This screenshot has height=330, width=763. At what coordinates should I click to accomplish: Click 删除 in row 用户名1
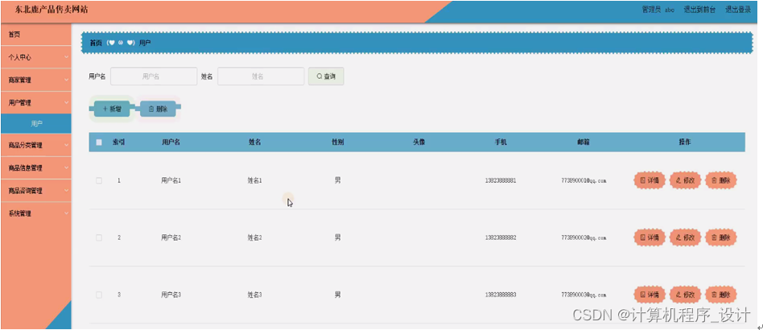click(x=721, y=180)
